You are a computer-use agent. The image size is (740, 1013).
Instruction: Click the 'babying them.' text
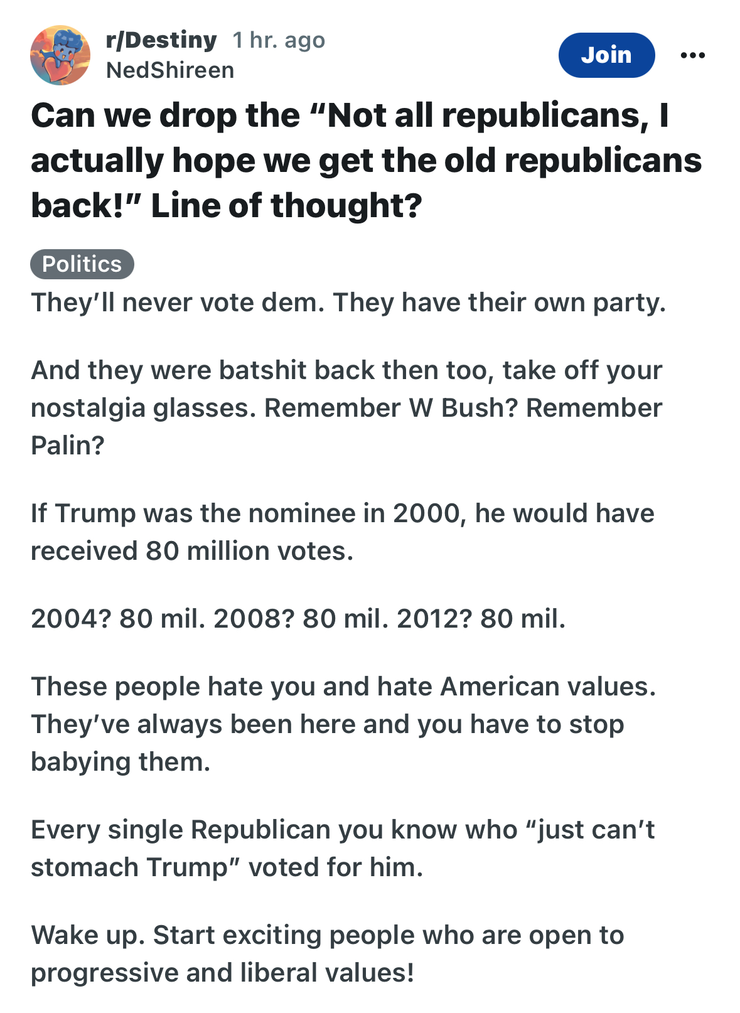click(121, 762)
